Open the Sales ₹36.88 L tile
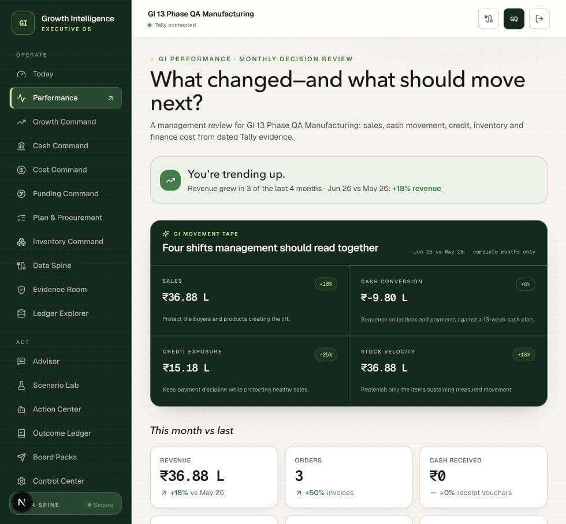 tap(250, 301)
